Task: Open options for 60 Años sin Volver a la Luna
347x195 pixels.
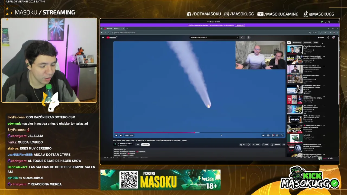Action: coord(324,116)
